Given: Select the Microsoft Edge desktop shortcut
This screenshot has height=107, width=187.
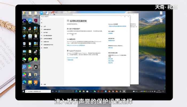Looking at the screenshot, I should tap(24, 83).
